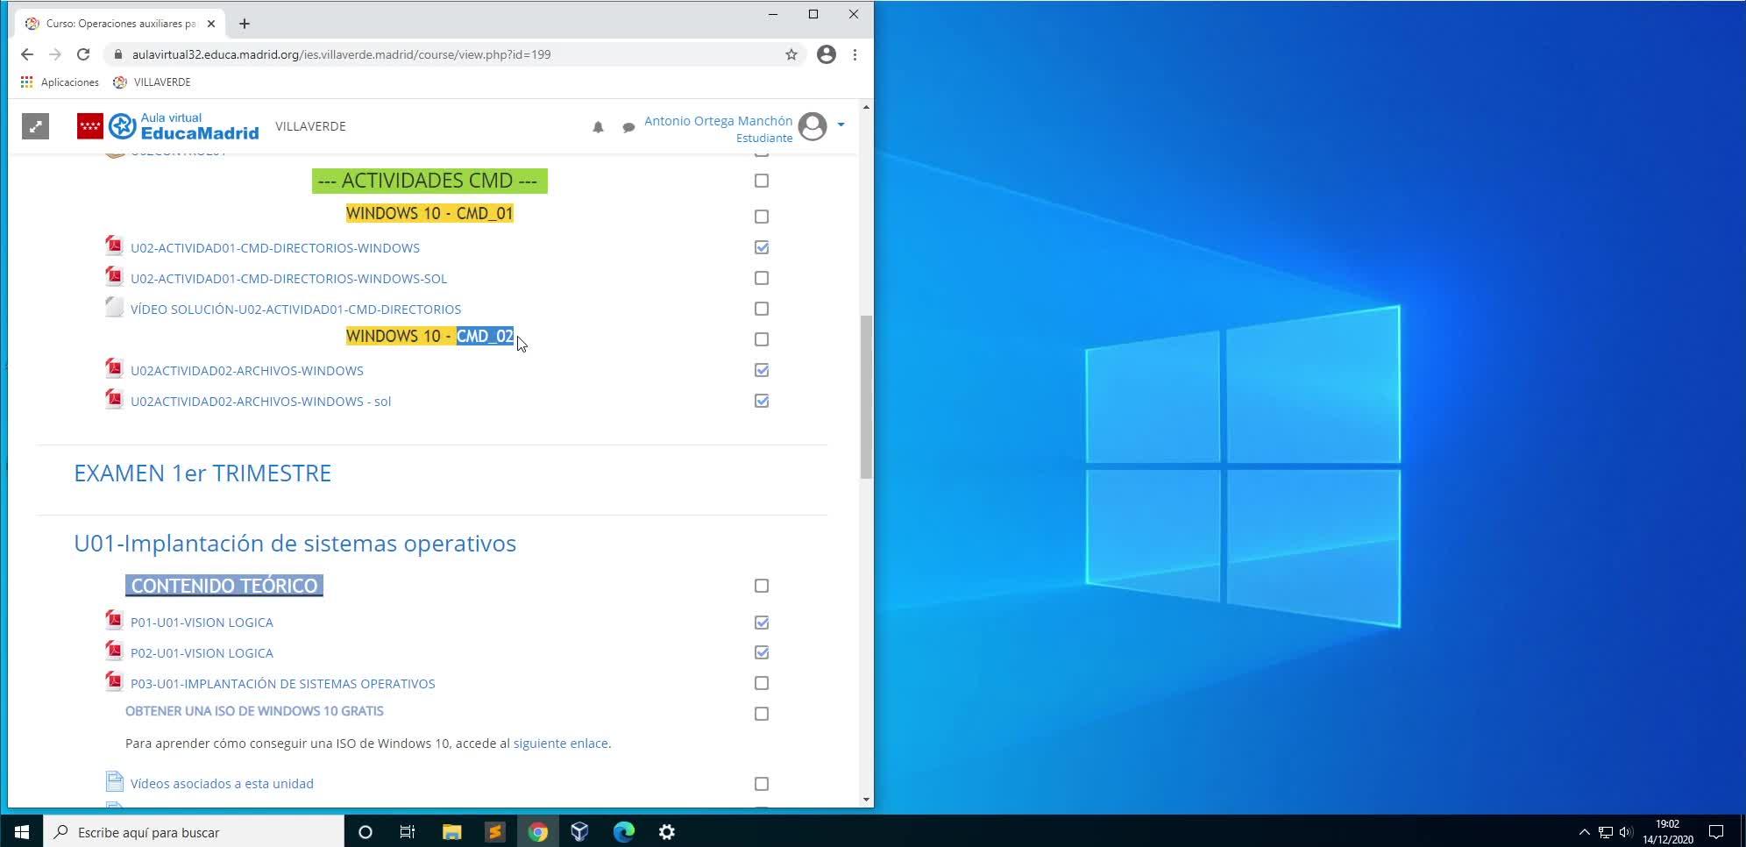Mark P03-U01-IMPLANTACIÓN DE SISTEMAS OPERATIVOS complete
The width and height of the screenshot is (1746, 847).
click(x=762, y=683)
